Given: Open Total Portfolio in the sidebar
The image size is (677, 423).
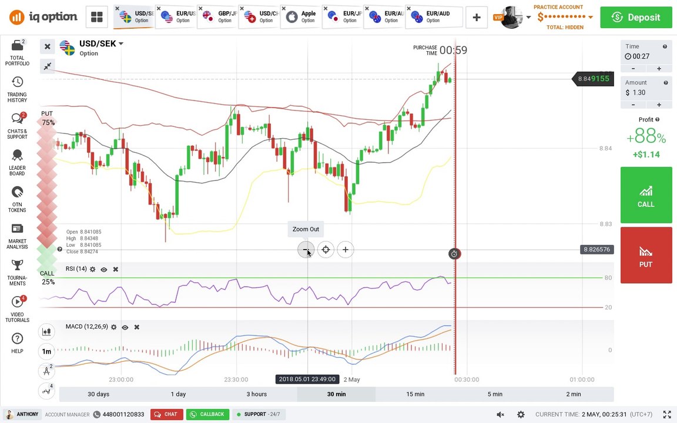Looking at the screenshot, I should [17, 53].
